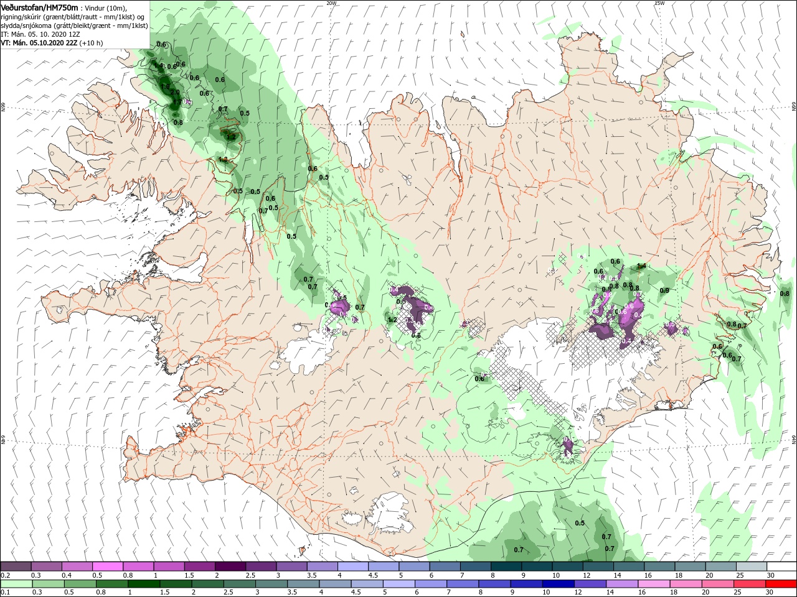Click the darkest purple swatch labeled 2 in upper row
The image size is (797, 597).
tap(230, 567)
